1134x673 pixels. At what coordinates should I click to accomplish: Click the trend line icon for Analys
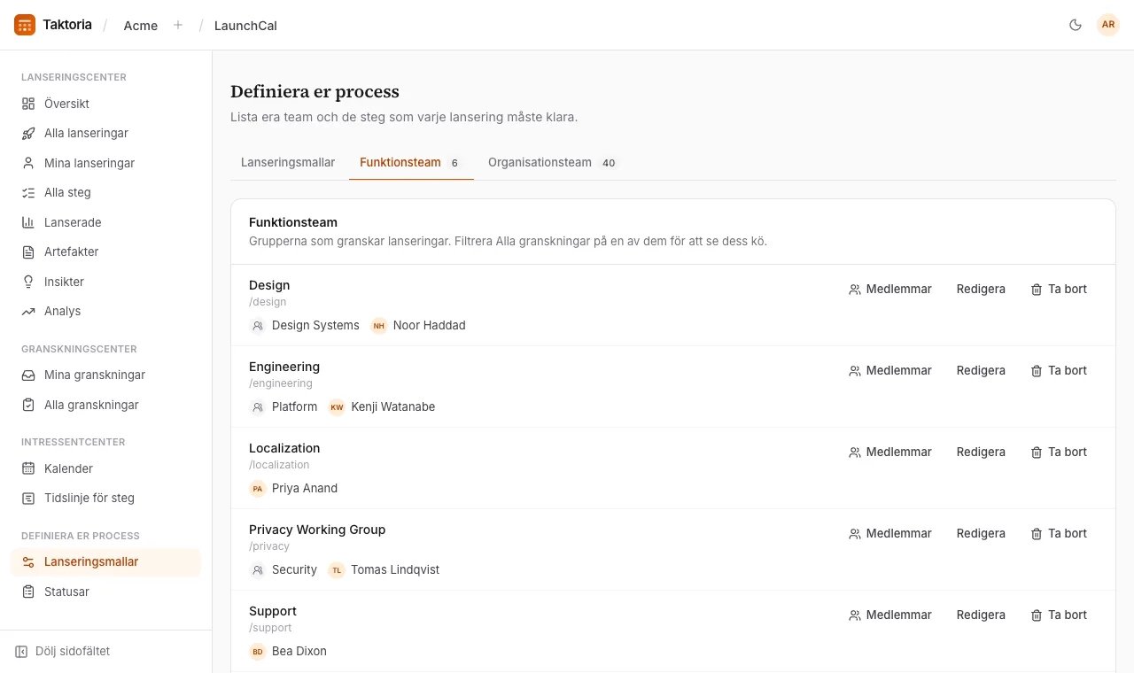pyautogui.click(x=28, y=312)
